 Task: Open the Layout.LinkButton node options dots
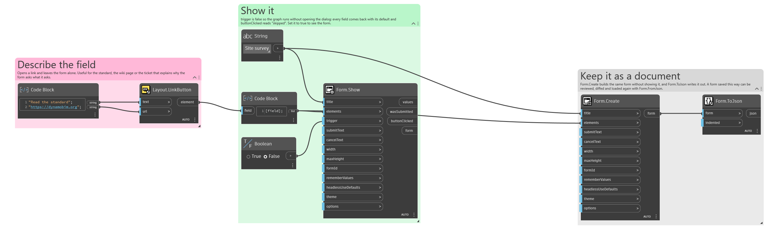coord(195,120)
